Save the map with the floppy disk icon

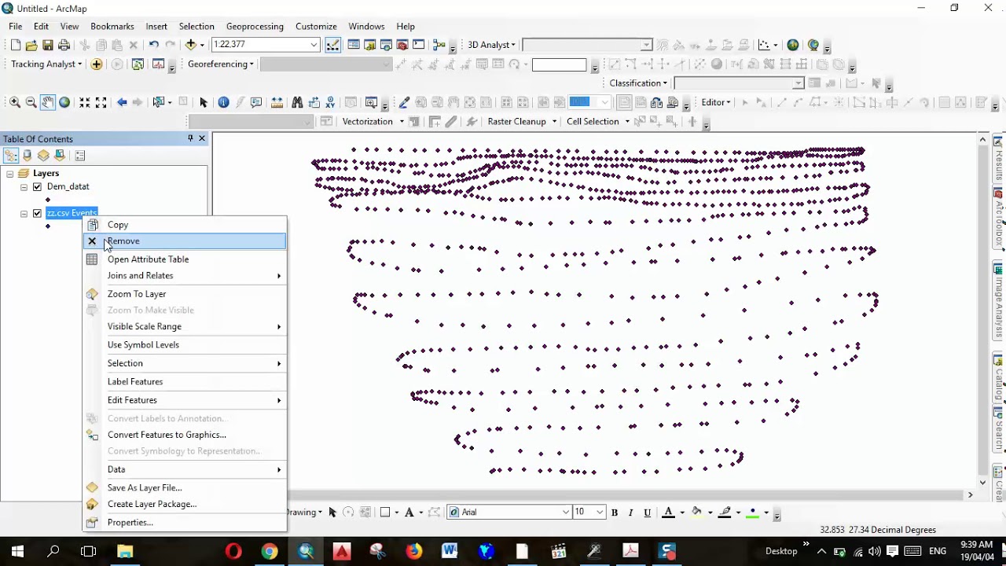pyautogui.click(x=48, y=45)
